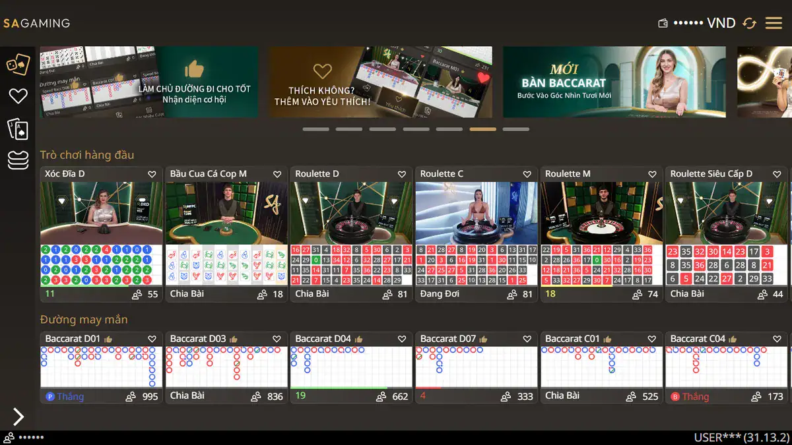Click player count icon on Roulette M

pos(638,294)
